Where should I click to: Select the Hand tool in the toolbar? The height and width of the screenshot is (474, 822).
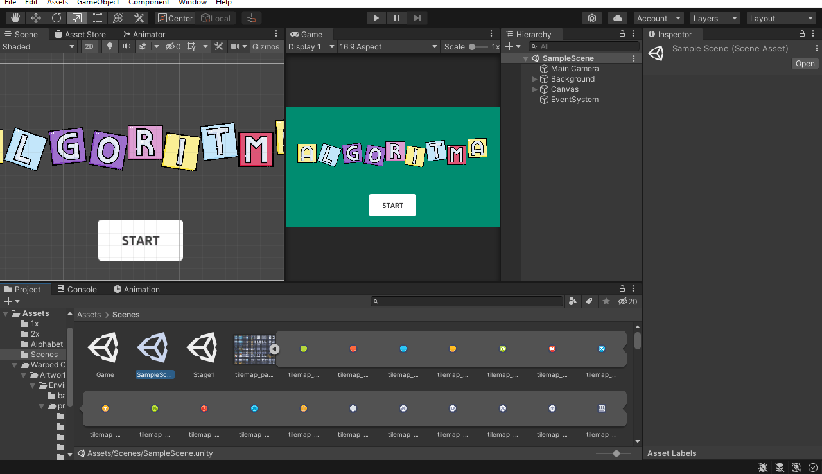point(15,18)
